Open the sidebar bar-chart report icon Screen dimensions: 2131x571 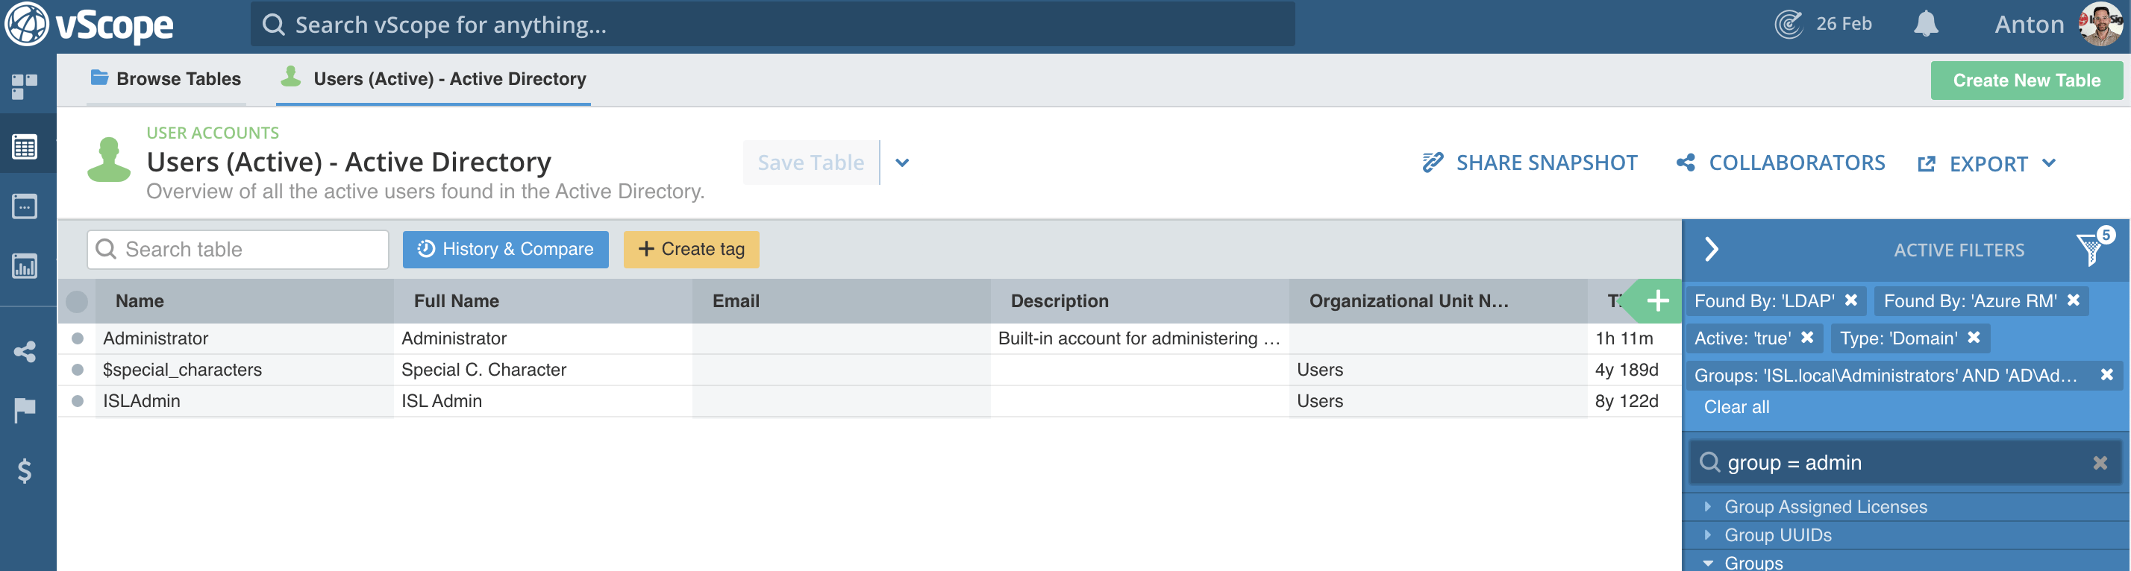click(25, 266)
